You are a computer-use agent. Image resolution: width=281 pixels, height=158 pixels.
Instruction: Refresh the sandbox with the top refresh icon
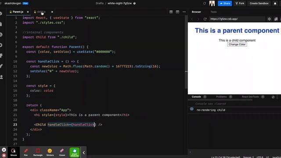tap(205, 3)
